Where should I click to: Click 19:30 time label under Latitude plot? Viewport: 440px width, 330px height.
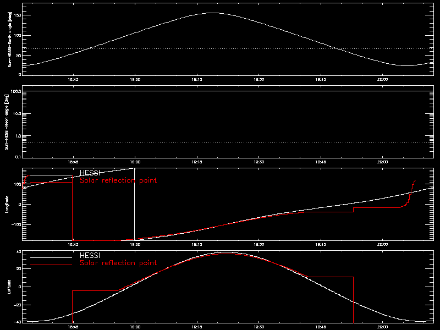(258, 327)
